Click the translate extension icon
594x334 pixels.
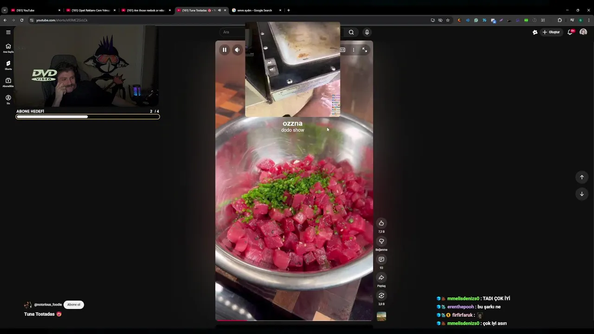click(x=493, y=20)
